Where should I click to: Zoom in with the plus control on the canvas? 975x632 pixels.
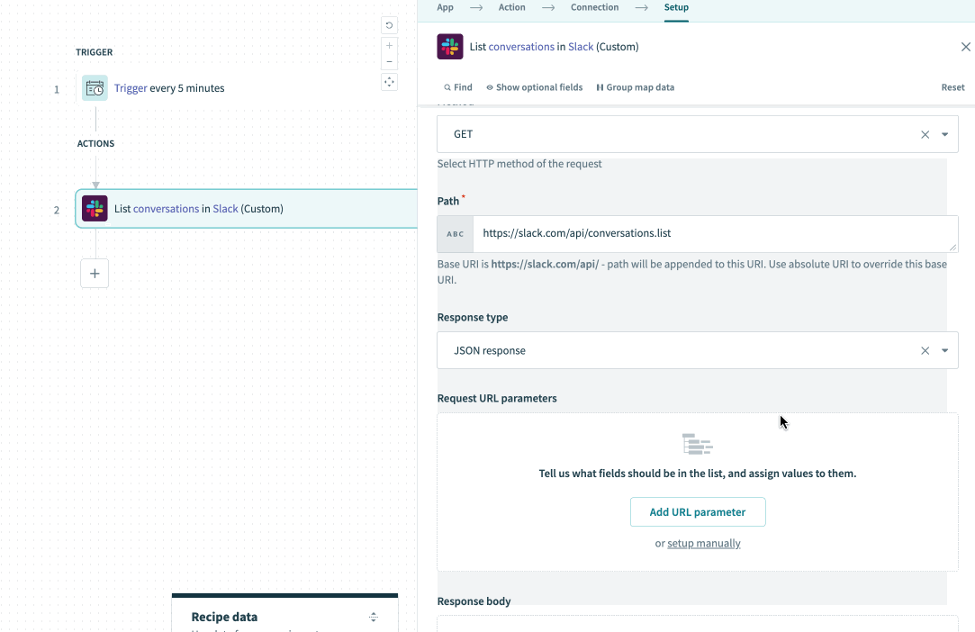pyautogui.click(x=389, y=45)
